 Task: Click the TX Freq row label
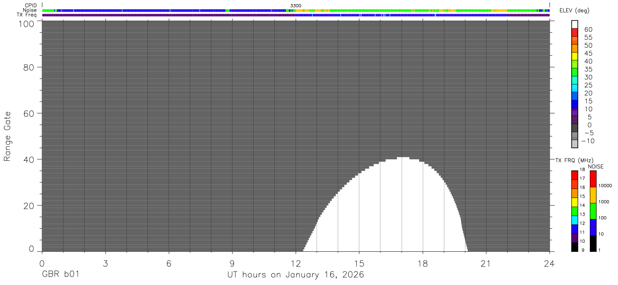27,15
